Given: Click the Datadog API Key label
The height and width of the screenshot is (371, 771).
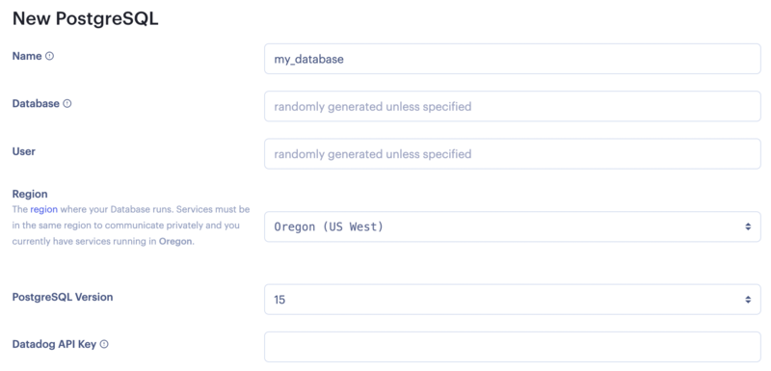Looking at the screenshot, I should 54,344.
